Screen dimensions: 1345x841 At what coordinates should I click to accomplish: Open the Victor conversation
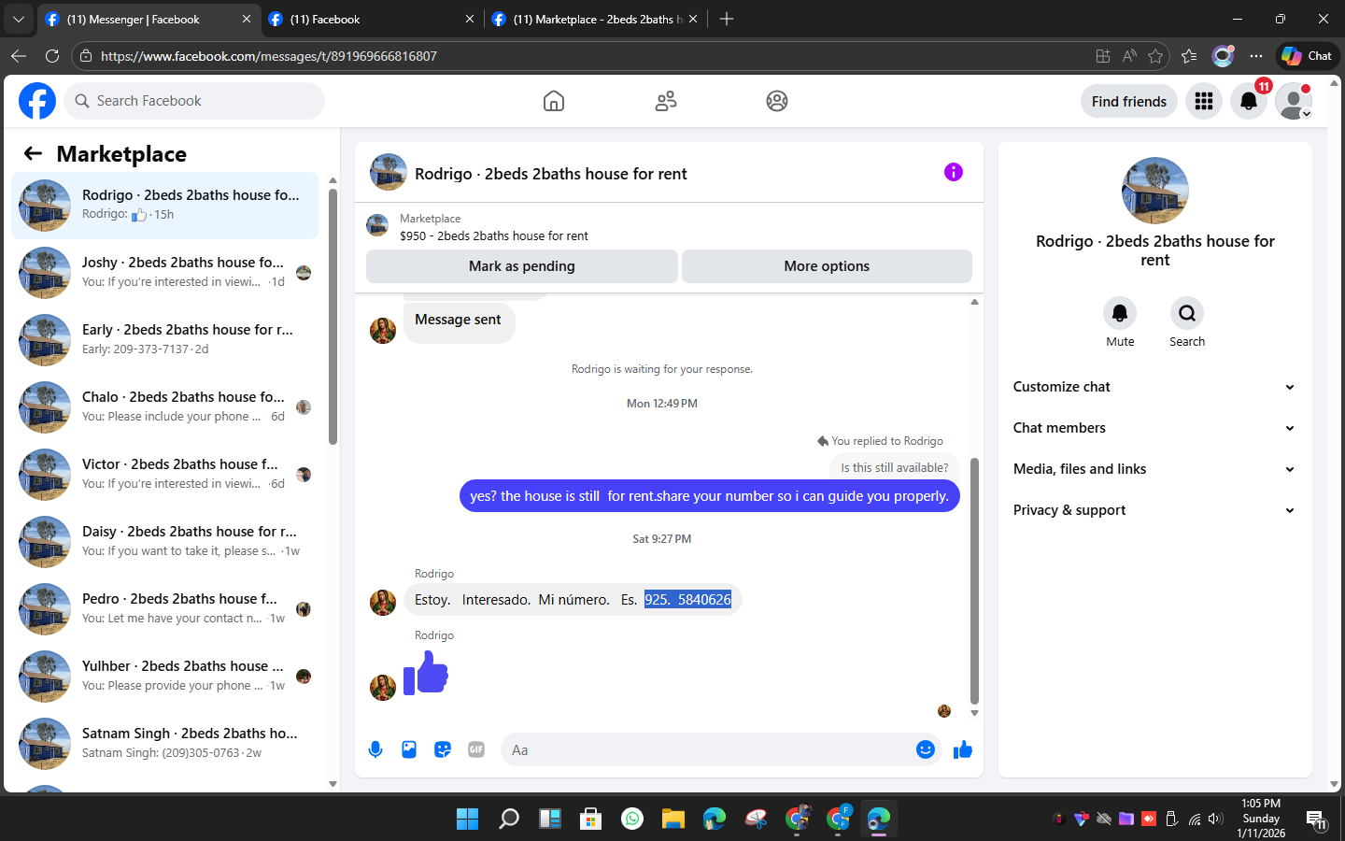(164, 475)
